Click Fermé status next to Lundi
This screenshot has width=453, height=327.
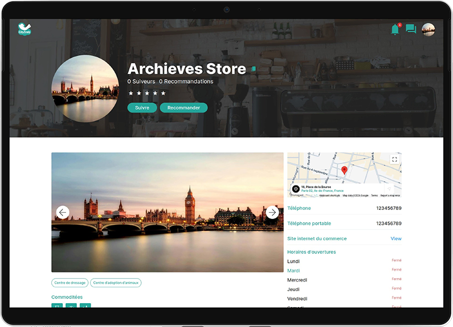397,260
